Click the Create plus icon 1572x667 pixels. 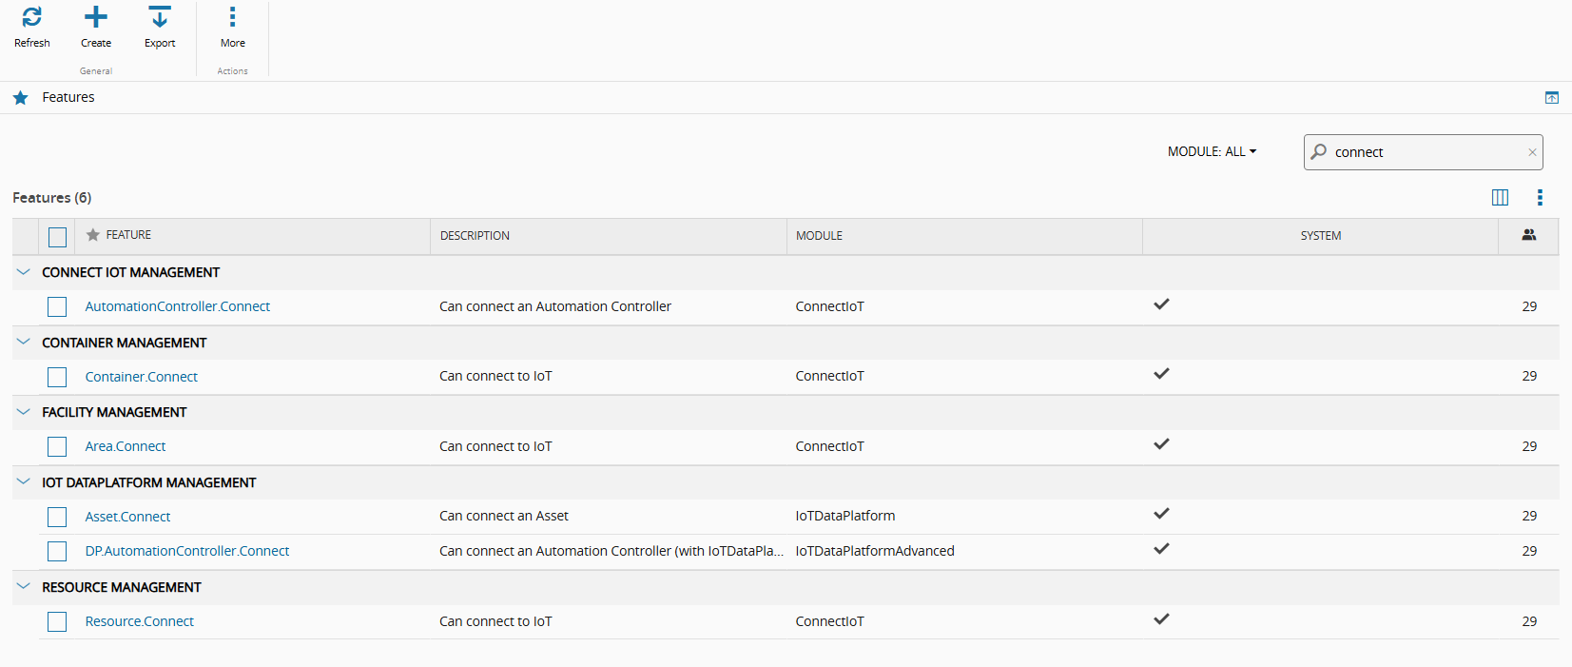[95, 17]
